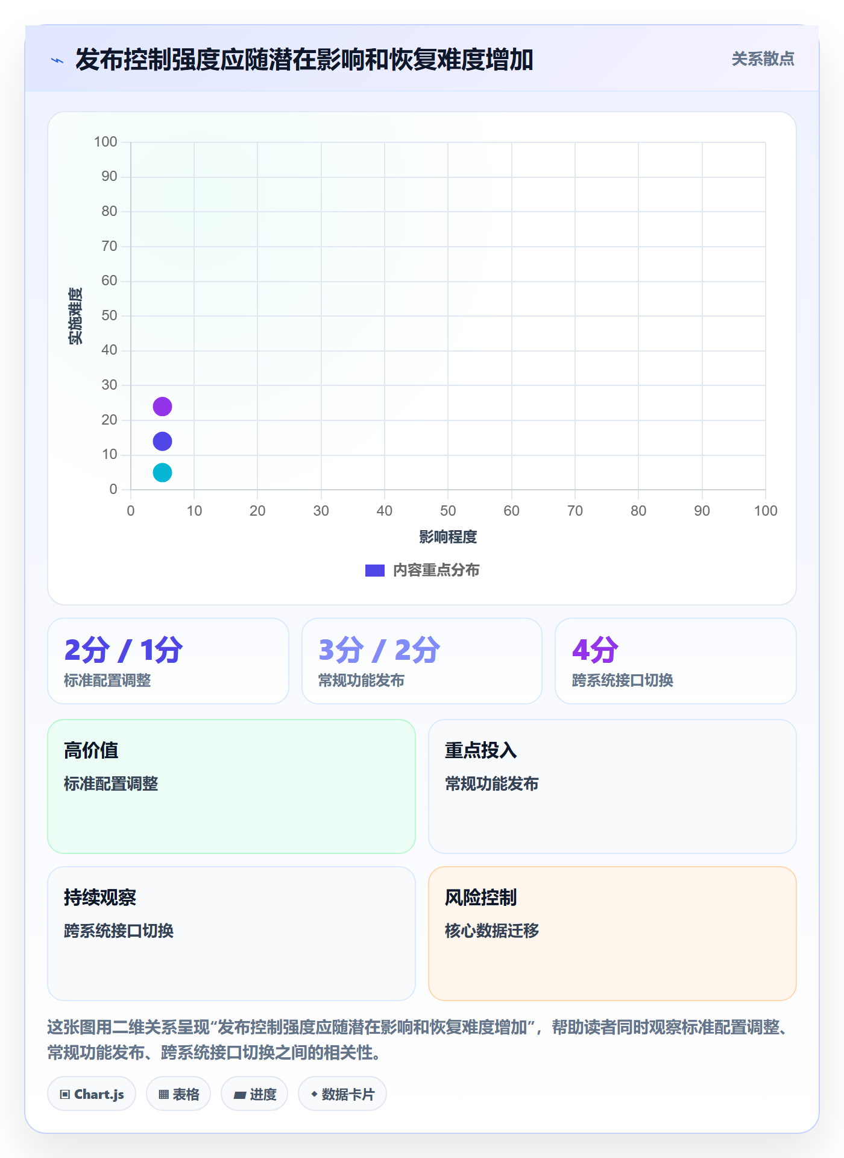Screen dimensions: 844x1158
Task: Click 标准配置调整 text in 高价值 card
Action: tap(111, 783)
